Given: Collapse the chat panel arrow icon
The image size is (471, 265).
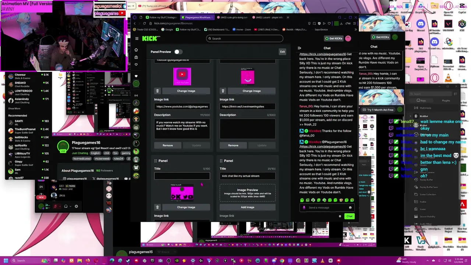Looking at the screenshot, I should coord(299,48).
